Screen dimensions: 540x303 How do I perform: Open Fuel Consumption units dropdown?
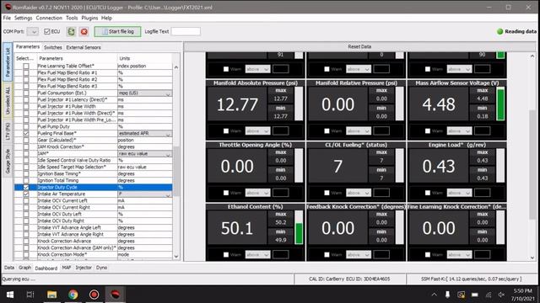click(145, 93)
